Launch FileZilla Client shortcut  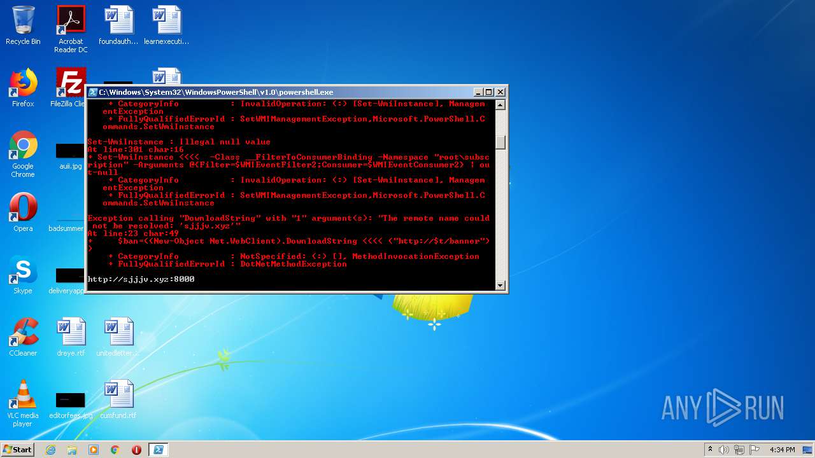pyautogui.click(x=69, y=88)
